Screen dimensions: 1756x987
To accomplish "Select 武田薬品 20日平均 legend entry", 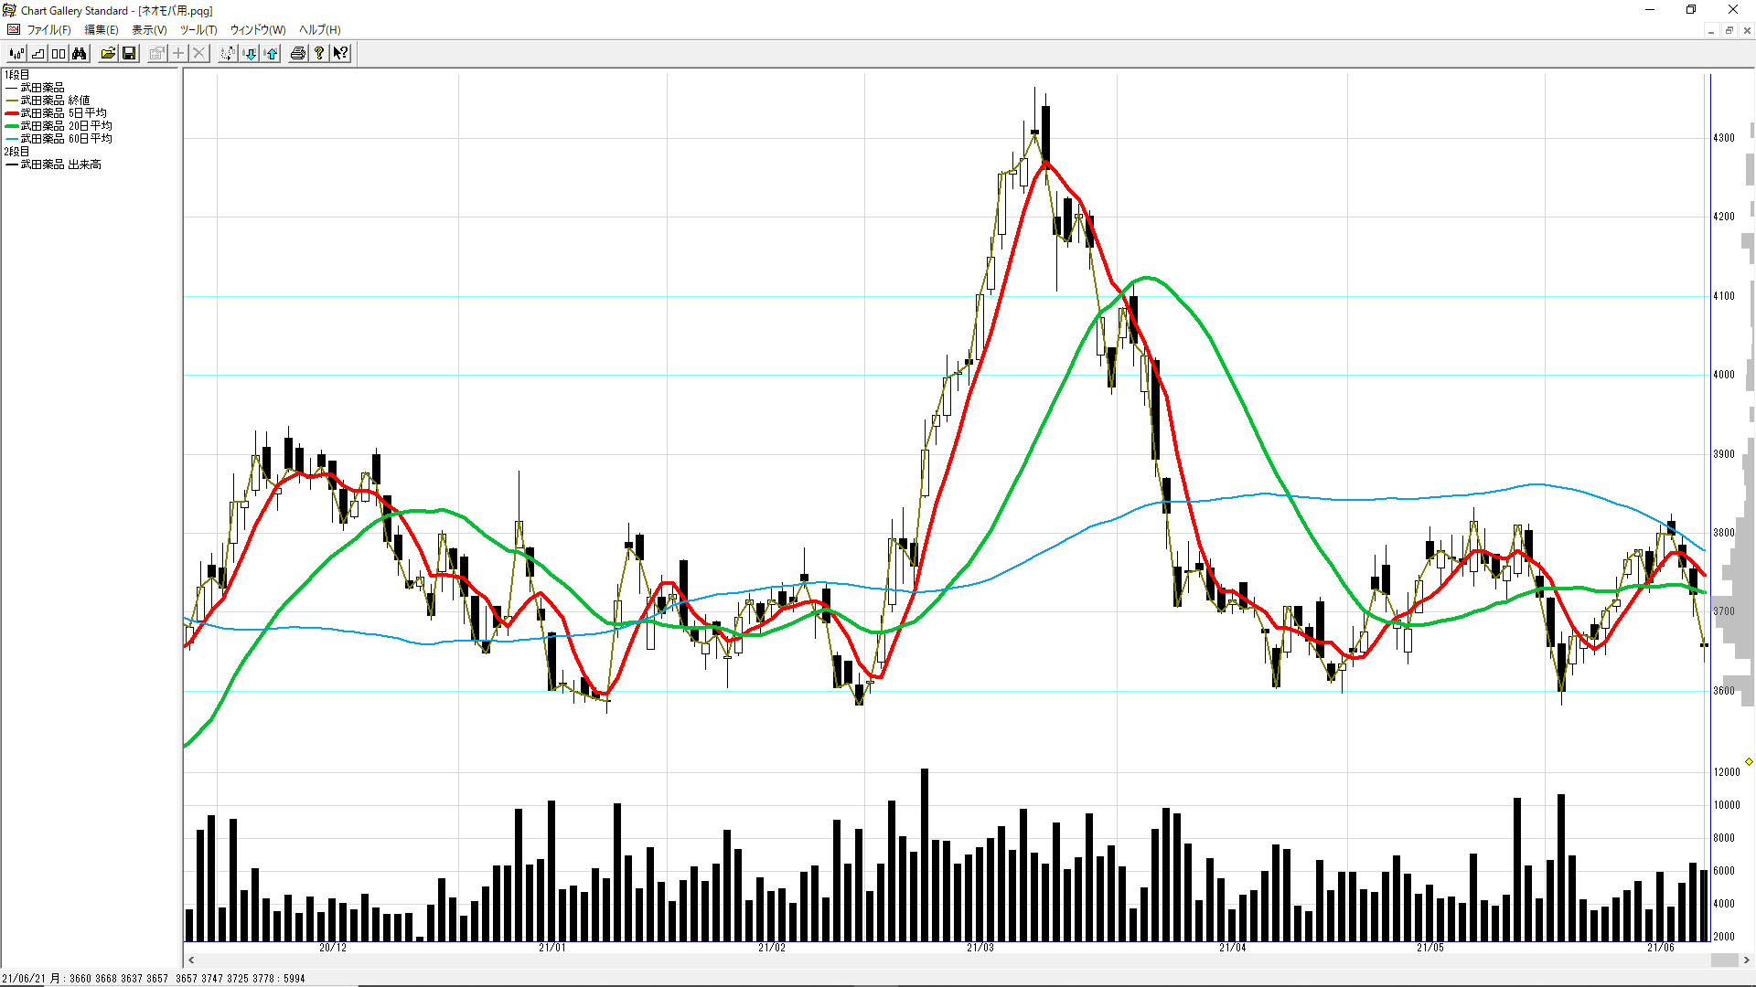I will (66, 126).
